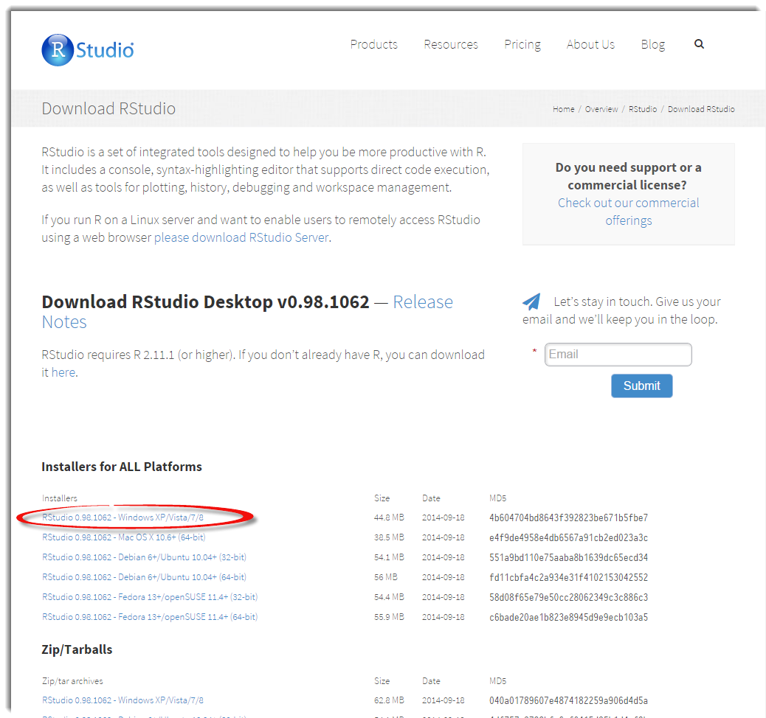
Task: Open the Products menu
Action: (373, 44)
